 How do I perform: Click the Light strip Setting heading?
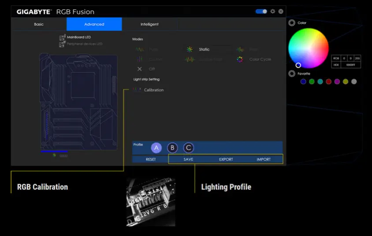point(146,79)
